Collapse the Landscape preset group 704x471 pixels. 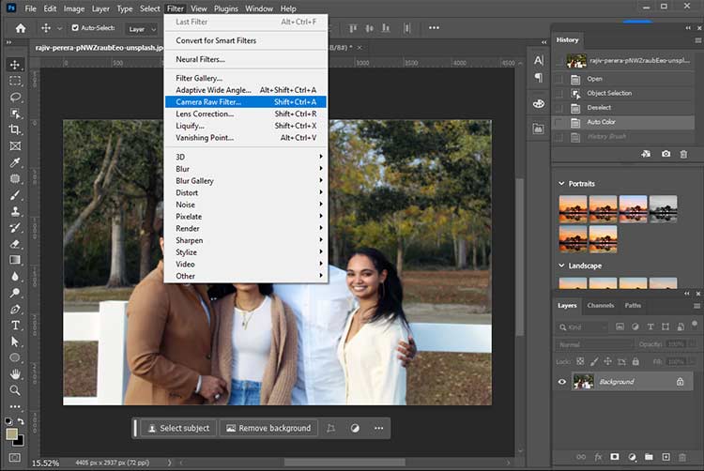tap(561, 266)
